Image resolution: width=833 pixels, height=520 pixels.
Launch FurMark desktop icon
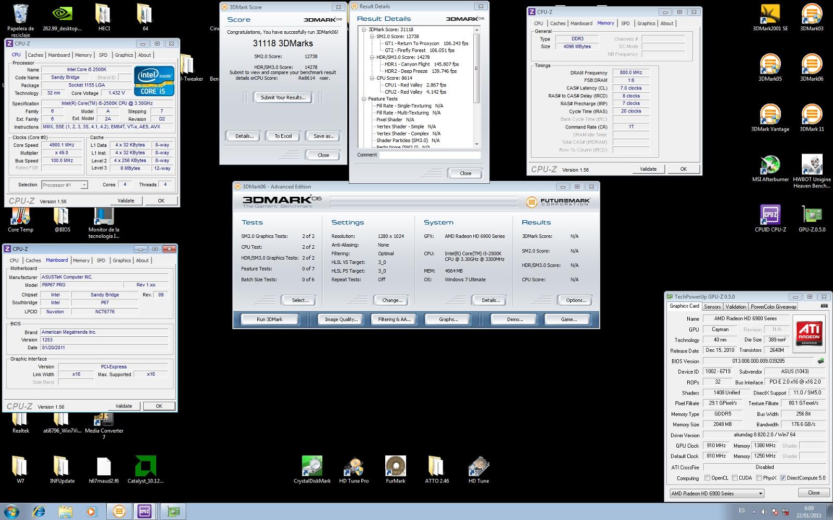(x=395, y=470)
